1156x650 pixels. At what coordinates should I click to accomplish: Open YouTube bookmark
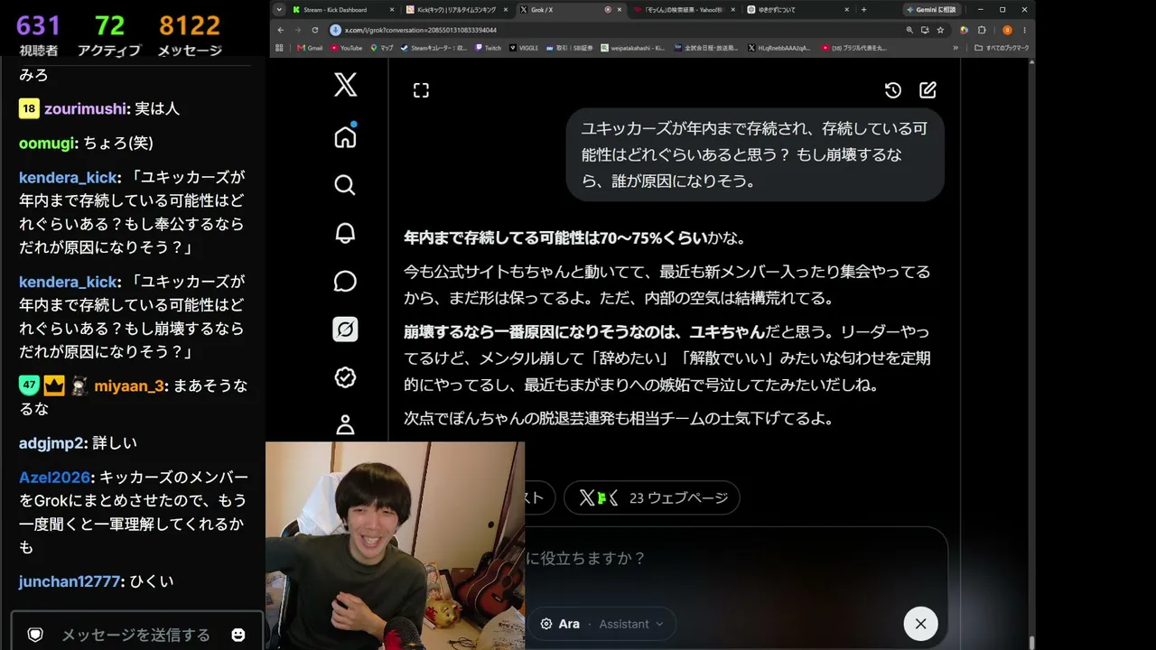point(346,48)
